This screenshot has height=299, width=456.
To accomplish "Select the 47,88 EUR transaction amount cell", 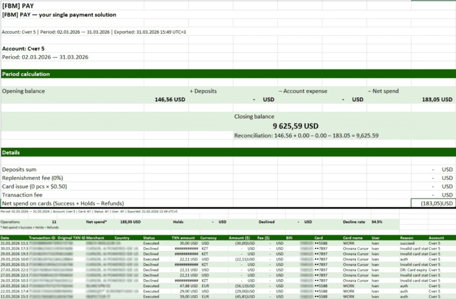I will (189, 285).
